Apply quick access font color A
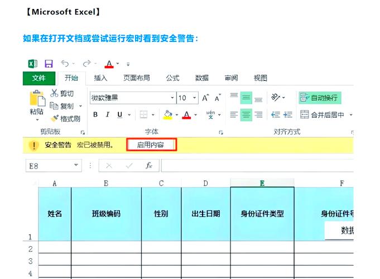 [x=109, y=64]
